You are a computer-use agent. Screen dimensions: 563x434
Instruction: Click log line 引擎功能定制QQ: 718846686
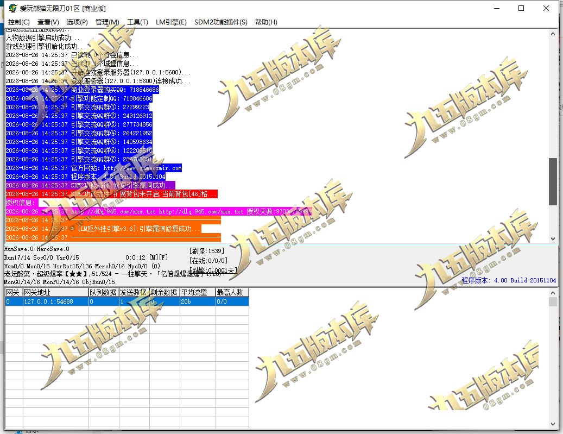point(79,98)
